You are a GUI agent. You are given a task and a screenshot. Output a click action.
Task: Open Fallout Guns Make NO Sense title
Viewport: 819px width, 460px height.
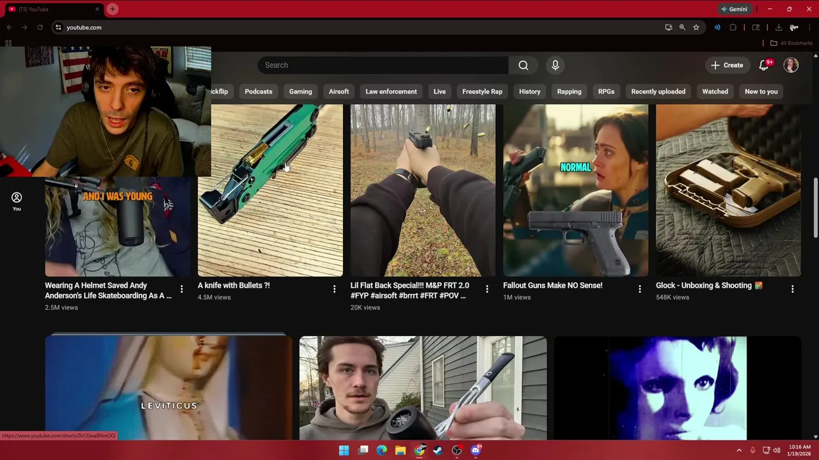[x=552, y=286]
